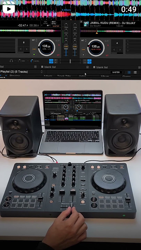Click deck 1 remaining time -02:47.4
Image resolution: width=141 pixels, height=250 pixels.
[x=23, y=25]
